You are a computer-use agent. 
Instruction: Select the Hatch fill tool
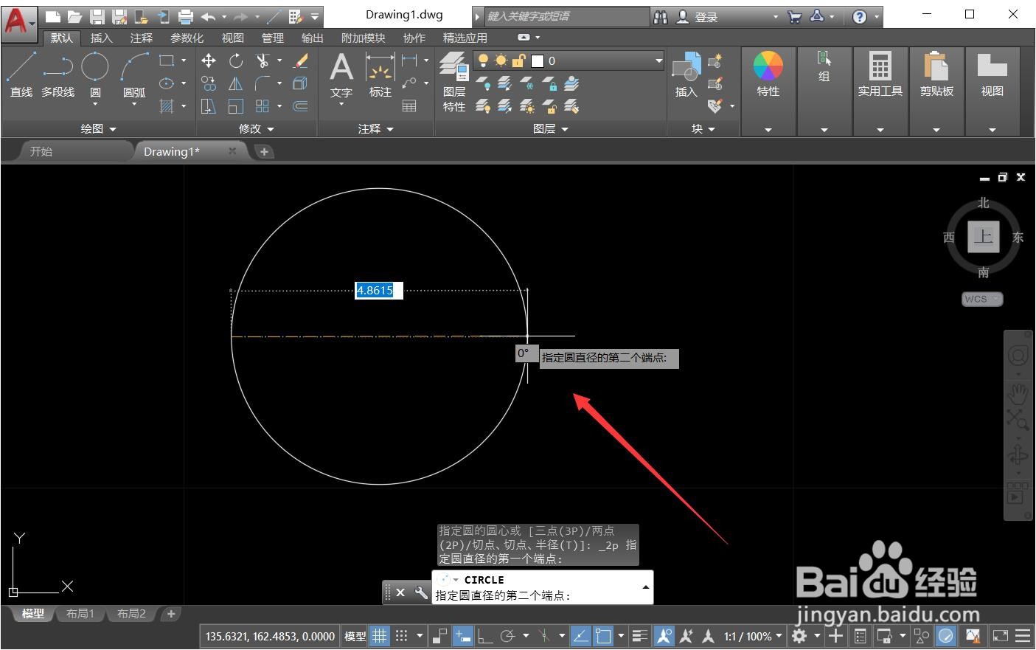point(167,106)
